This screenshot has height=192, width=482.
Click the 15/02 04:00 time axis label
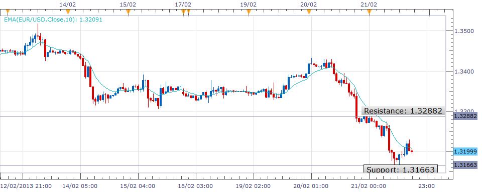(x=138, y=186)
